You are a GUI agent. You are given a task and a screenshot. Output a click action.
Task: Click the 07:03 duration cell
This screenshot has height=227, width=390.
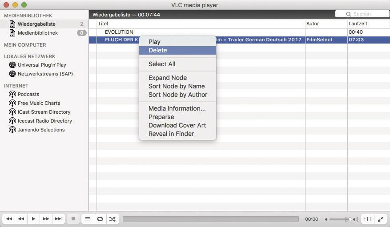(x=369, y=40)
